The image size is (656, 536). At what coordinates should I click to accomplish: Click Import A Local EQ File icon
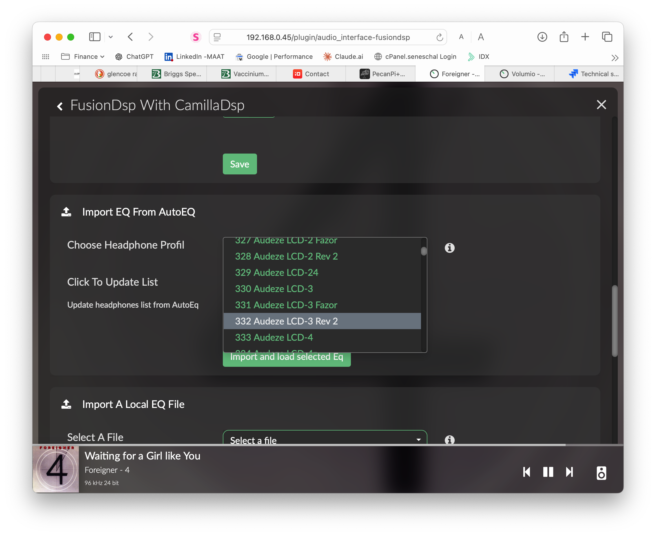(x=66, y=404)
